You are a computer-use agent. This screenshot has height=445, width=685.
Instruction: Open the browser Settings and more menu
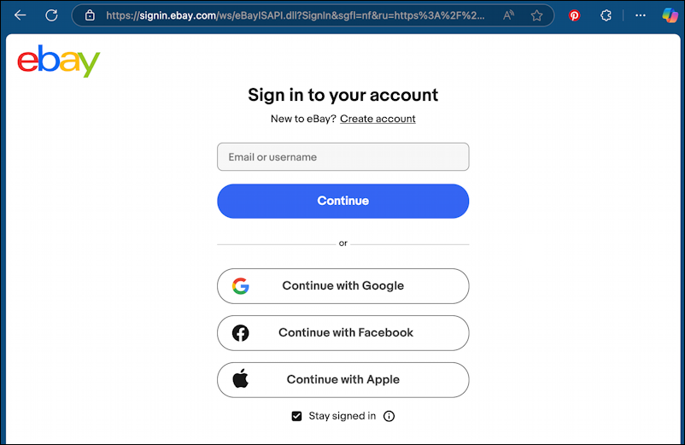pos(641,15)
